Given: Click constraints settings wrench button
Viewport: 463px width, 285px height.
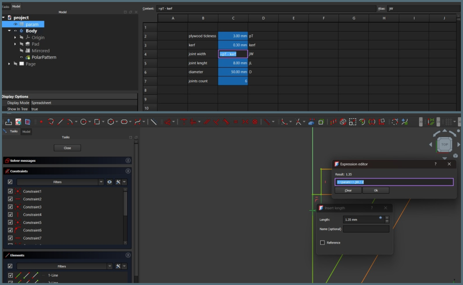Looking at the screenshot, I should click(x=118, y=182).
